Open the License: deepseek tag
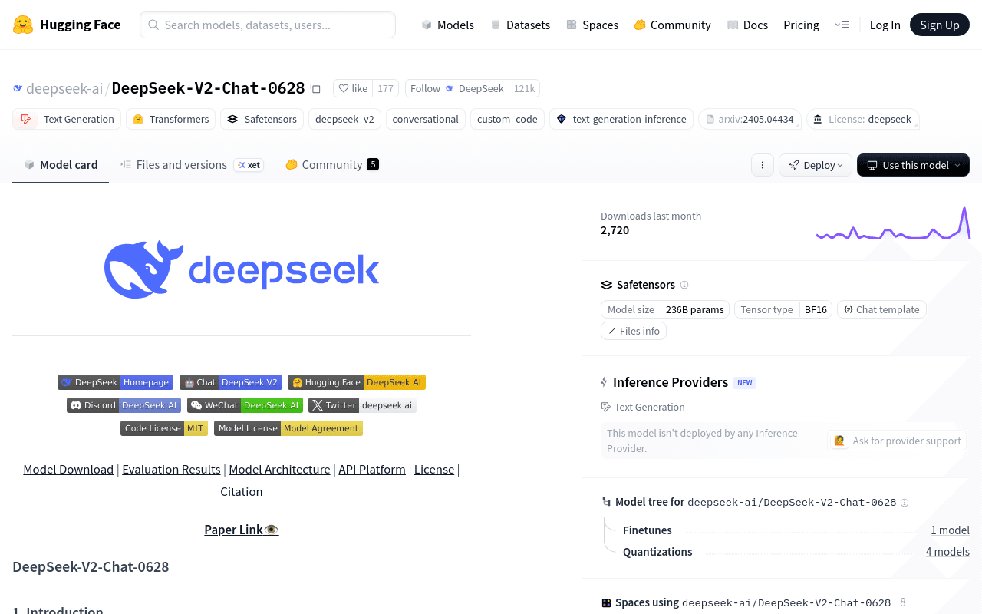This screenshot has height=614, width=982. pos(862,119)
